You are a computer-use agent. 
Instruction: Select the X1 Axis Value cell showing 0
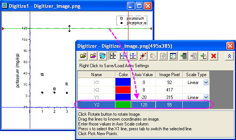pyautogui.click(x=144, y=82)
